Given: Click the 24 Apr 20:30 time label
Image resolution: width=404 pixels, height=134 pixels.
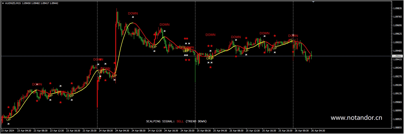Looking at the screenshot, I should (187, 131).
